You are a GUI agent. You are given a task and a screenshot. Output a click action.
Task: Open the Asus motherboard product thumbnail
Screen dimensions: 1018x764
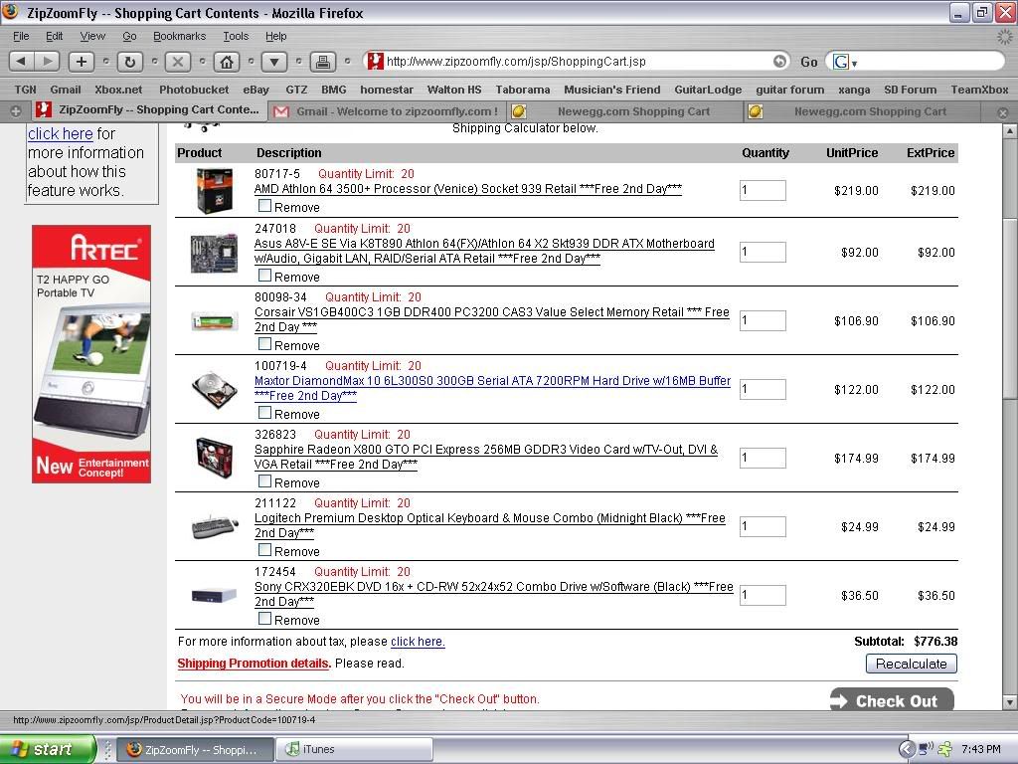pos(215,254)
